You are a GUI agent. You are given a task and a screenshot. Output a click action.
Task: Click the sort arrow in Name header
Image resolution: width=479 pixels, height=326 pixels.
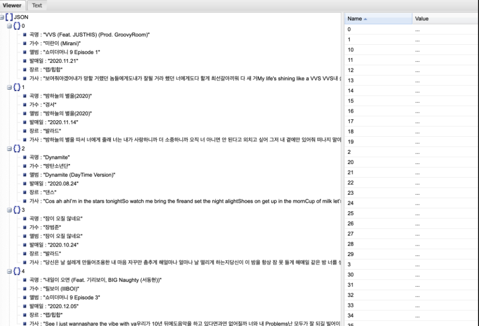pos(365,19)
